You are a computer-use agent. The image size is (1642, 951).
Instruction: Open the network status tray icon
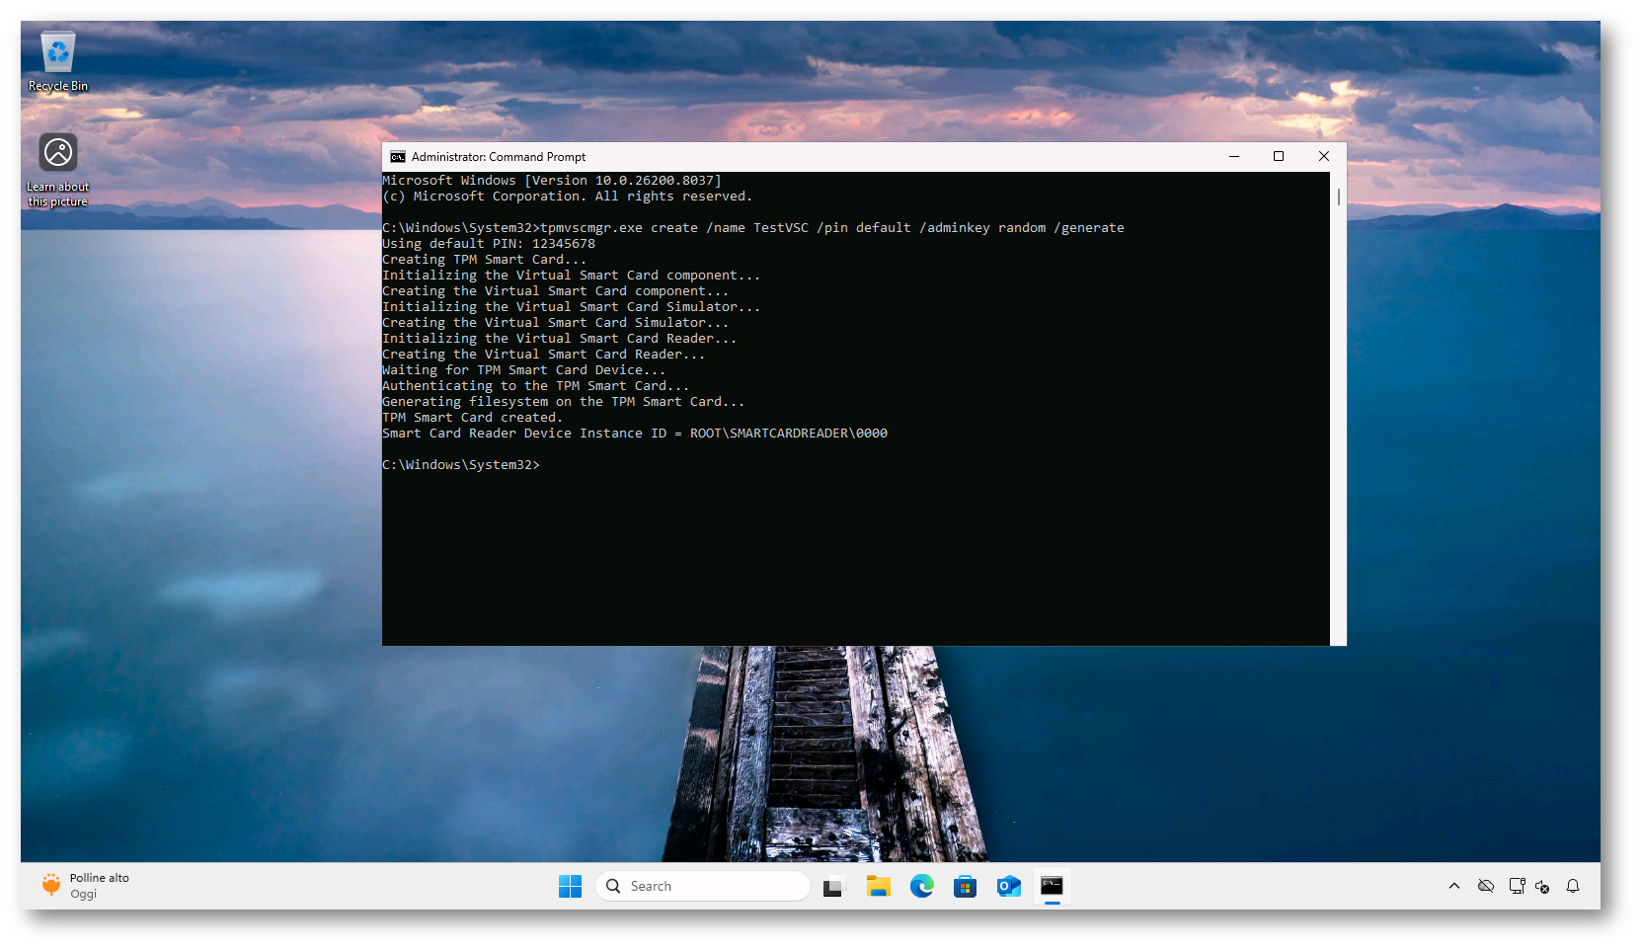click(x=1517, y=886)
